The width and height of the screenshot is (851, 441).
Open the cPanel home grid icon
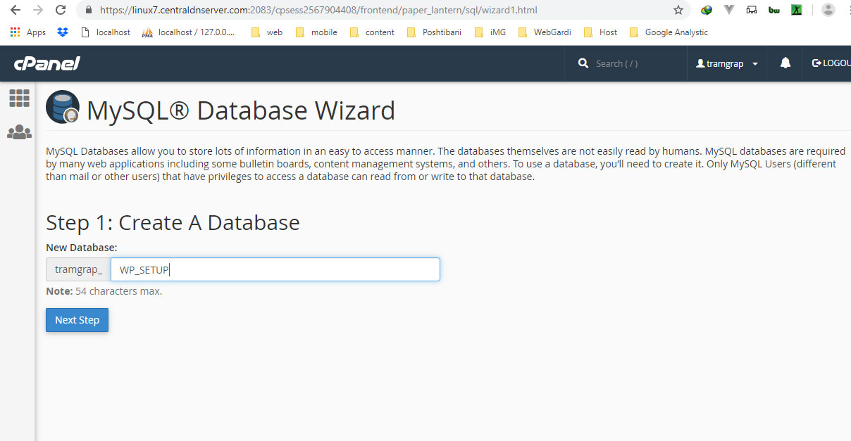(x=19, y=98)
